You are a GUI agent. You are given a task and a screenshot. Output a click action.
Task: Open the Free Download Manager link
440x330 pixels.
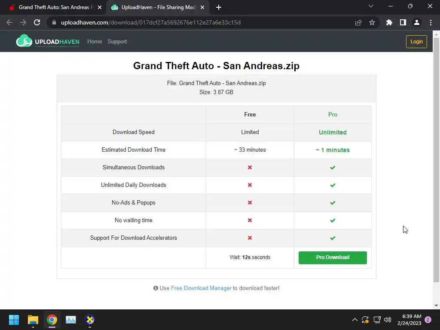[201, 288]
